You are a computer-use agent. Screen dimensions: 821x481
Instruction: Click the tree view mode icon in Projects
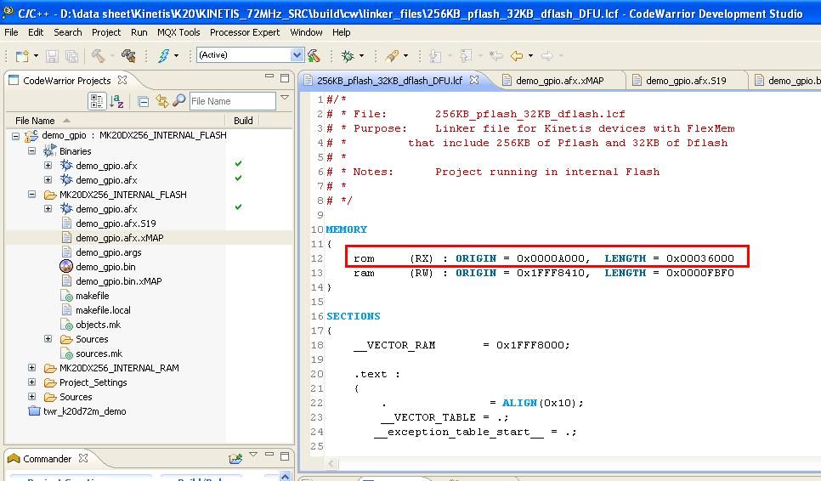[97, 101]
